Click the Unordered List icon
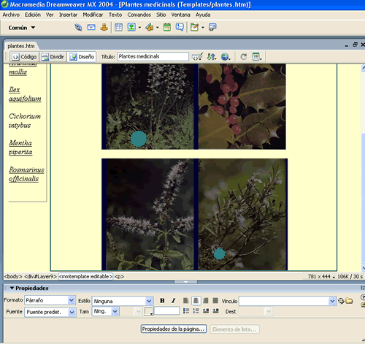Screen dimensions: 365x344 186,311
